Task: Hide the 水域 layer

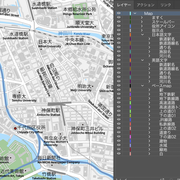Action: coord(119,145)
